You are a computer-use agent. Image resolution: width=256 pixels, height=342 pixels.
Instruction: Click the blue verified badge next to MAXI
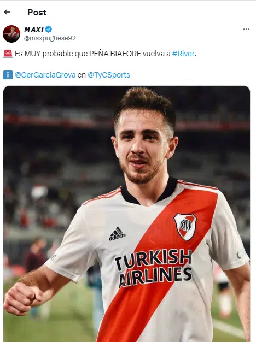49,29
